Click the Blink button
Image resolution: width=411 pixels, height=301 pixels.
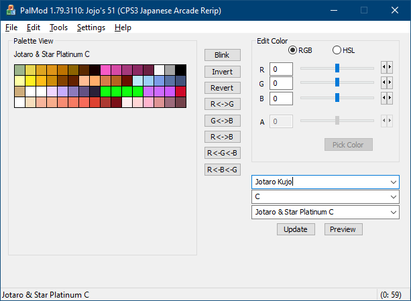(x=222, y=55)
